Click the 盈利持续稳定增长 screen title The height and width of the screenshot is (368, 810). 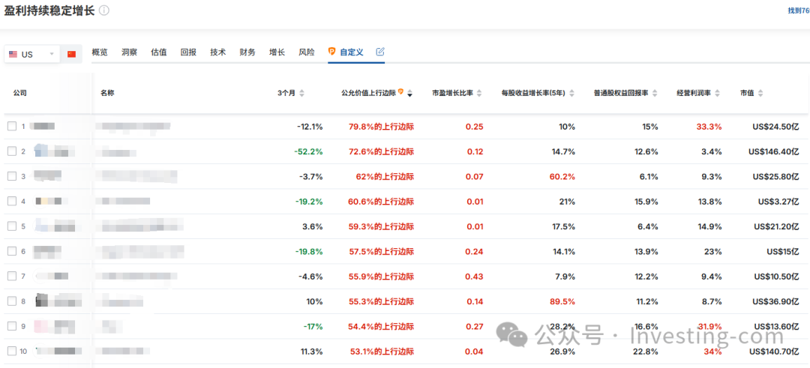[x=49, y=10]
